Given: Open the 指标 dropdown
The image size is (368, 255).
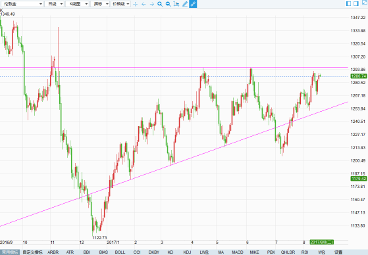Looking at the screenshot, I should coord(100,4).
